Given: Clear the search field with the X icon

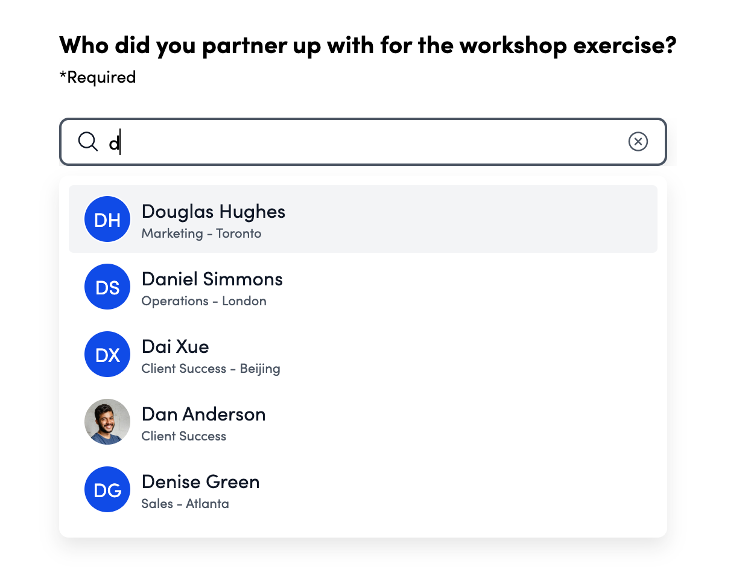Looking at the screenshot, I should click(x=638, y=142).
